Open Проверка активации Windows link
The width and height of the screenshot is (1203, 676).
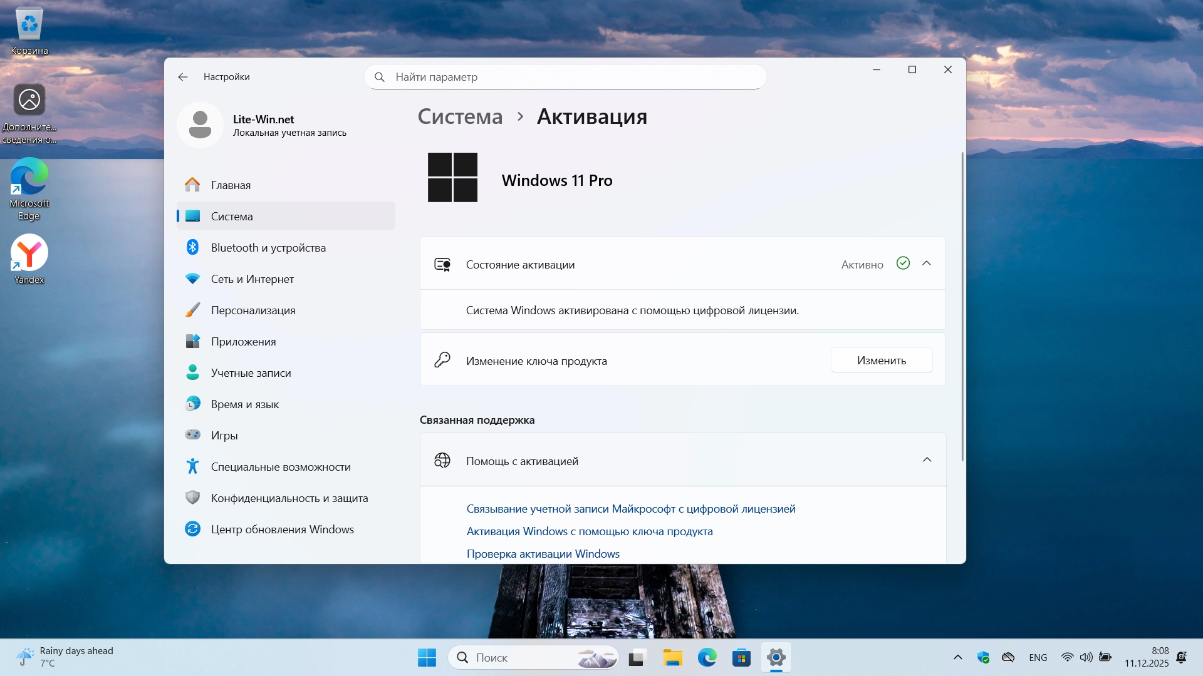click(x=543, y=554)
